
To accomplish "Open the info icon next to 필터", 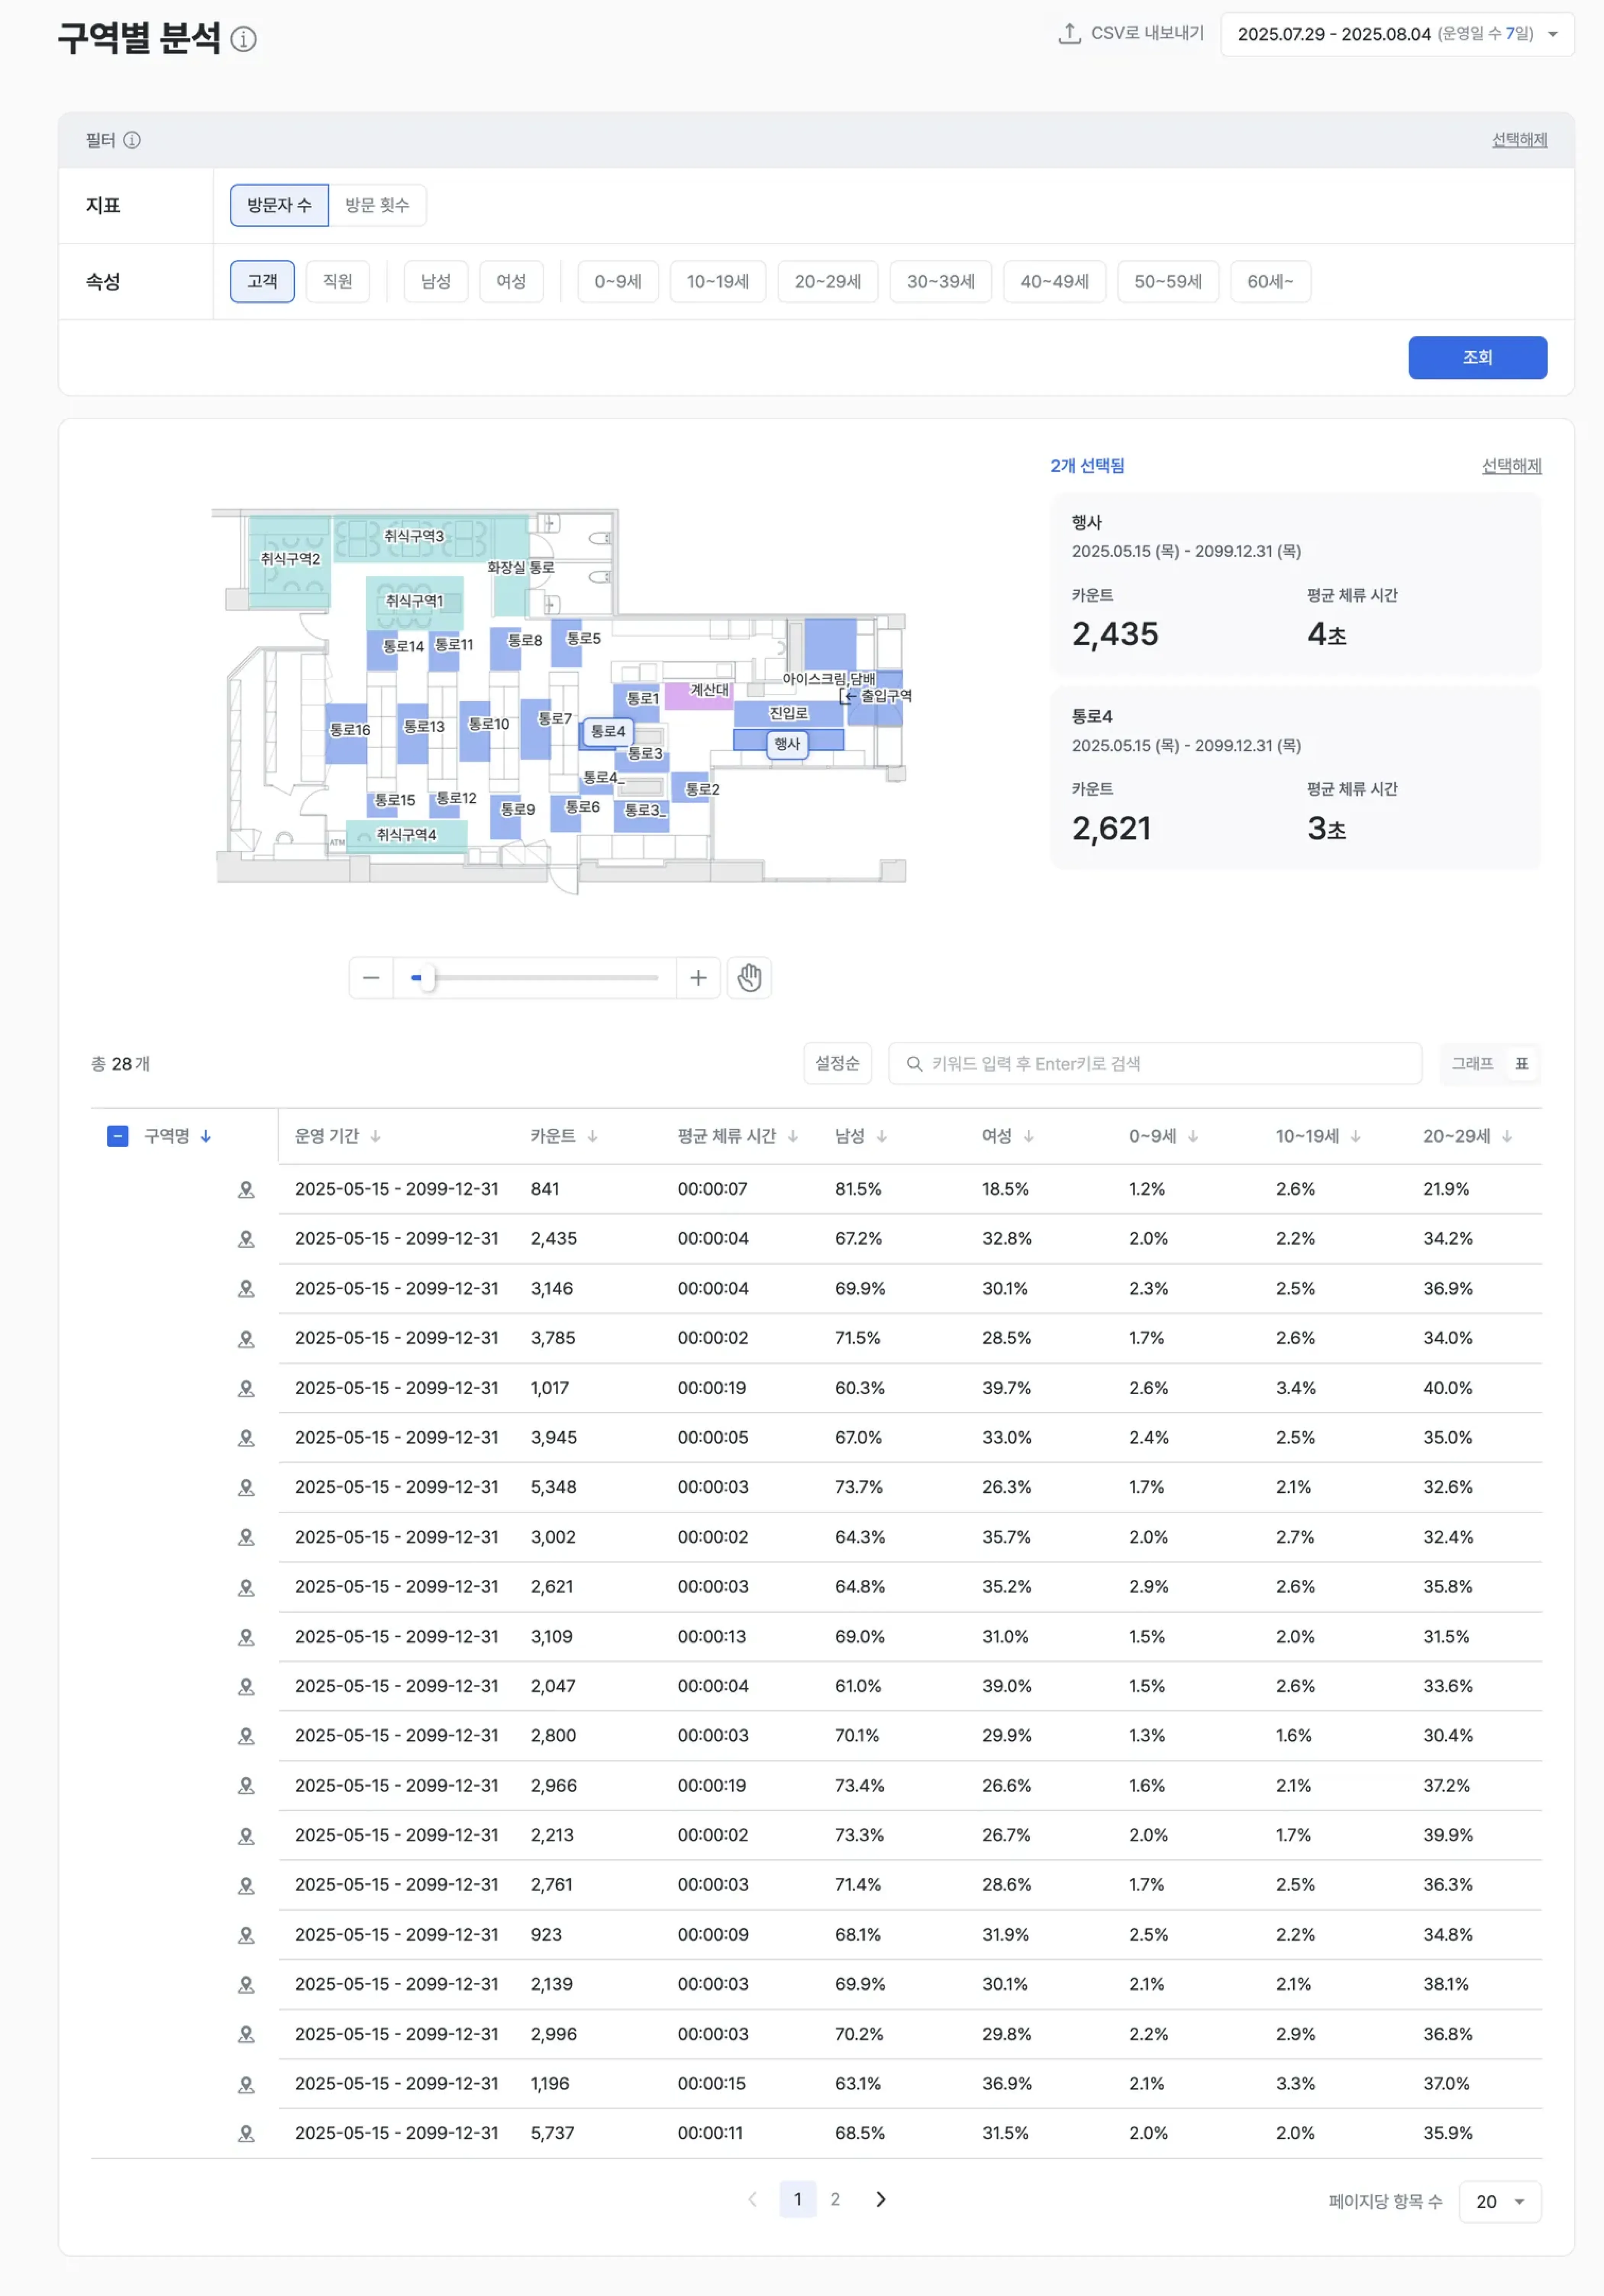I will pos(132,140).
